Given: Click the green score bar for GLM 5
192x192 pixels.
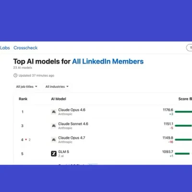Looking at the screenshot, I should [x=182, y=154].
